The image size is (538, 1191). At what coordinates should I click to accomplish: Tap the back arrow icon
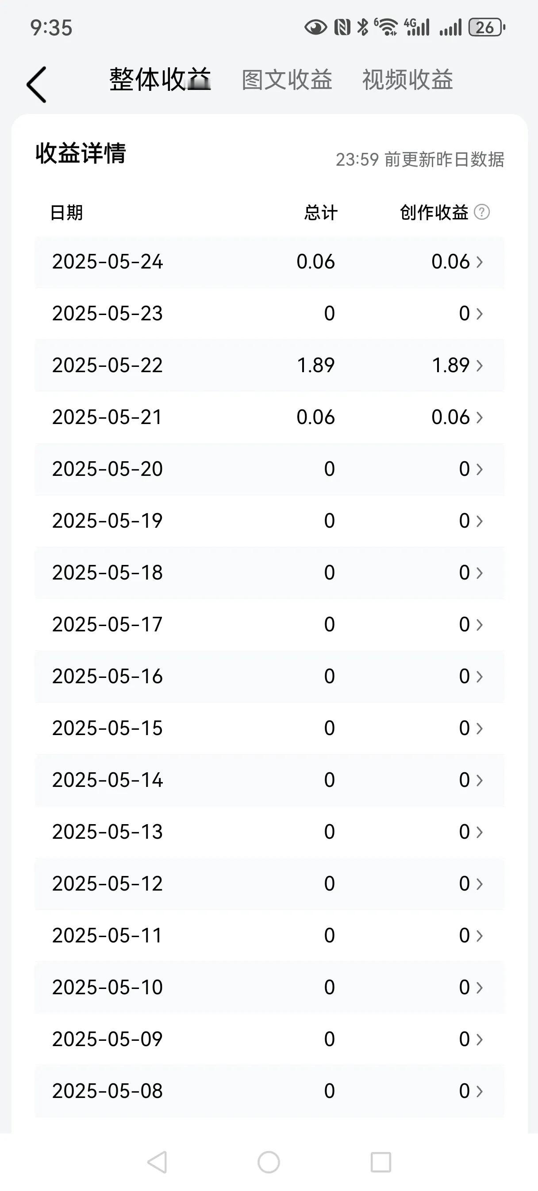(x=36, y=84)
